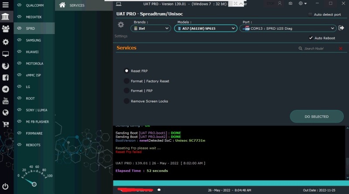Viewport: 349px width, 194px height.
Task: Select Remove Screen Locks option
Action: pyautogui.click(x=127, y=101)
